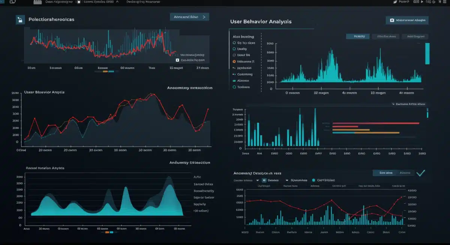The height and width of the screenshot is (245, 450).
Task: Click the teal vertical scrollbar beside the bar chart
Action: (427, 52)
